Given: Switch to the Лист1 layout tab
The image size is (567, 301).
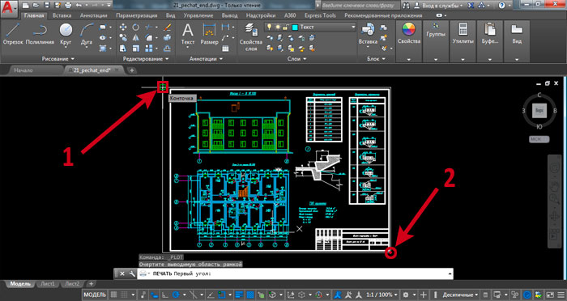Looking at the screenshot, I should pos(47,284).
